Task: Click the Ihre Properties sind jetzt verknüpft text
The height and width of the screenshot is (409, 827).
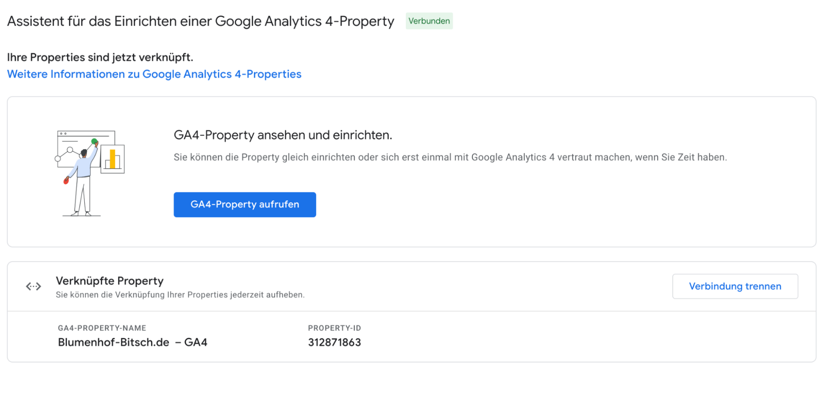Action: click(x=100, y=57)
